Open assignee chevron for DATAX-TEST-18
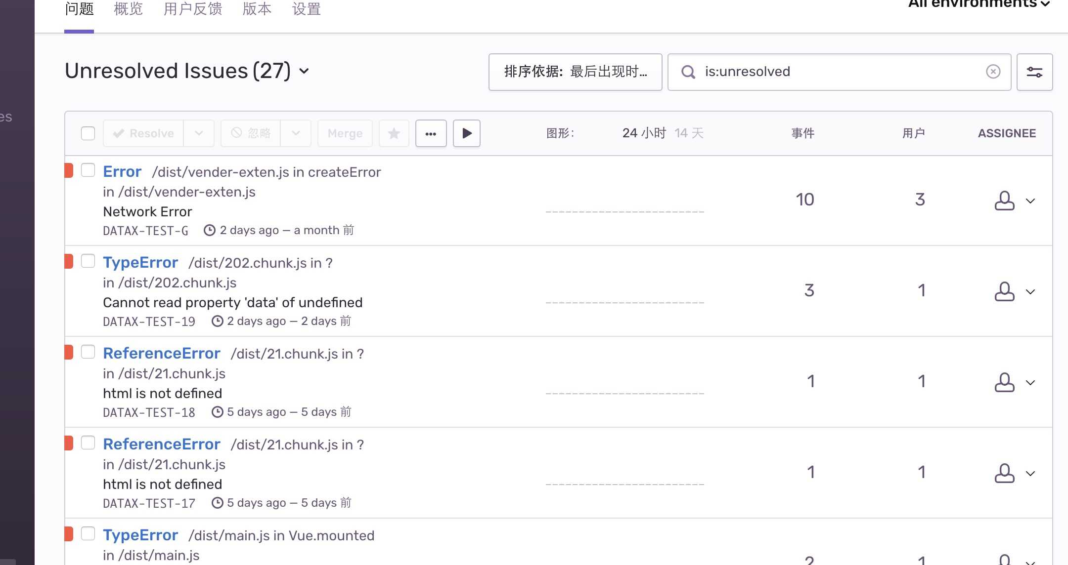This screenshot has width=1068, height=565. [x=1030, y=383]
